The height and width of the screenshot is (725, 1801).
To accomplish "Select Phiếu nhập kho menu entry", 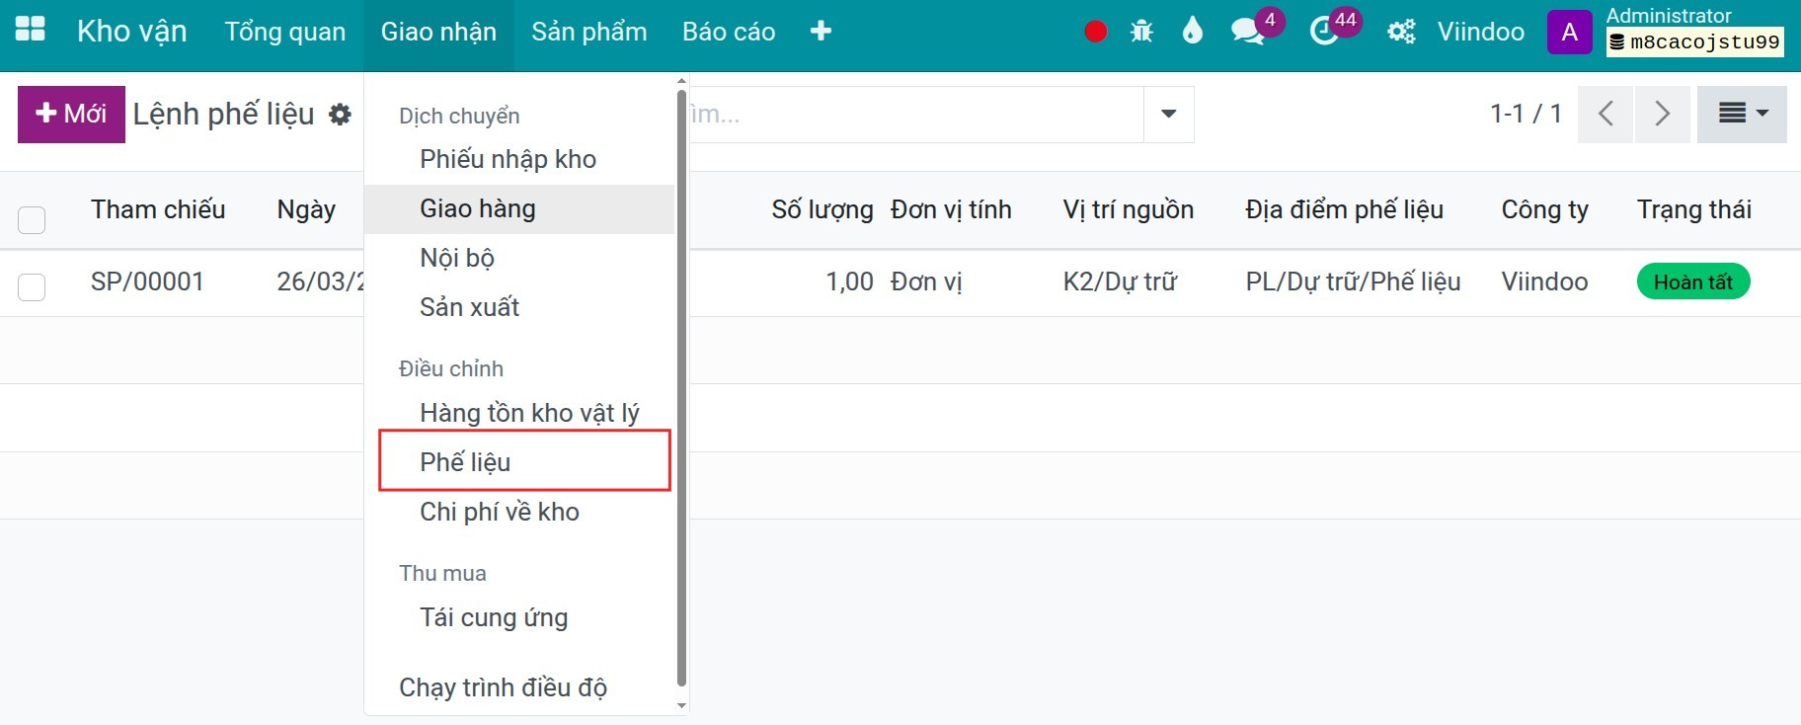I will pyautogui.click(x=519, y=159).
